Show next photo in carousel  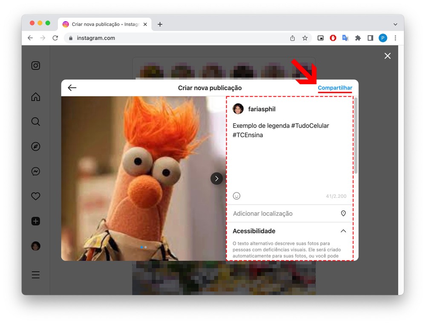coord(216,179)
